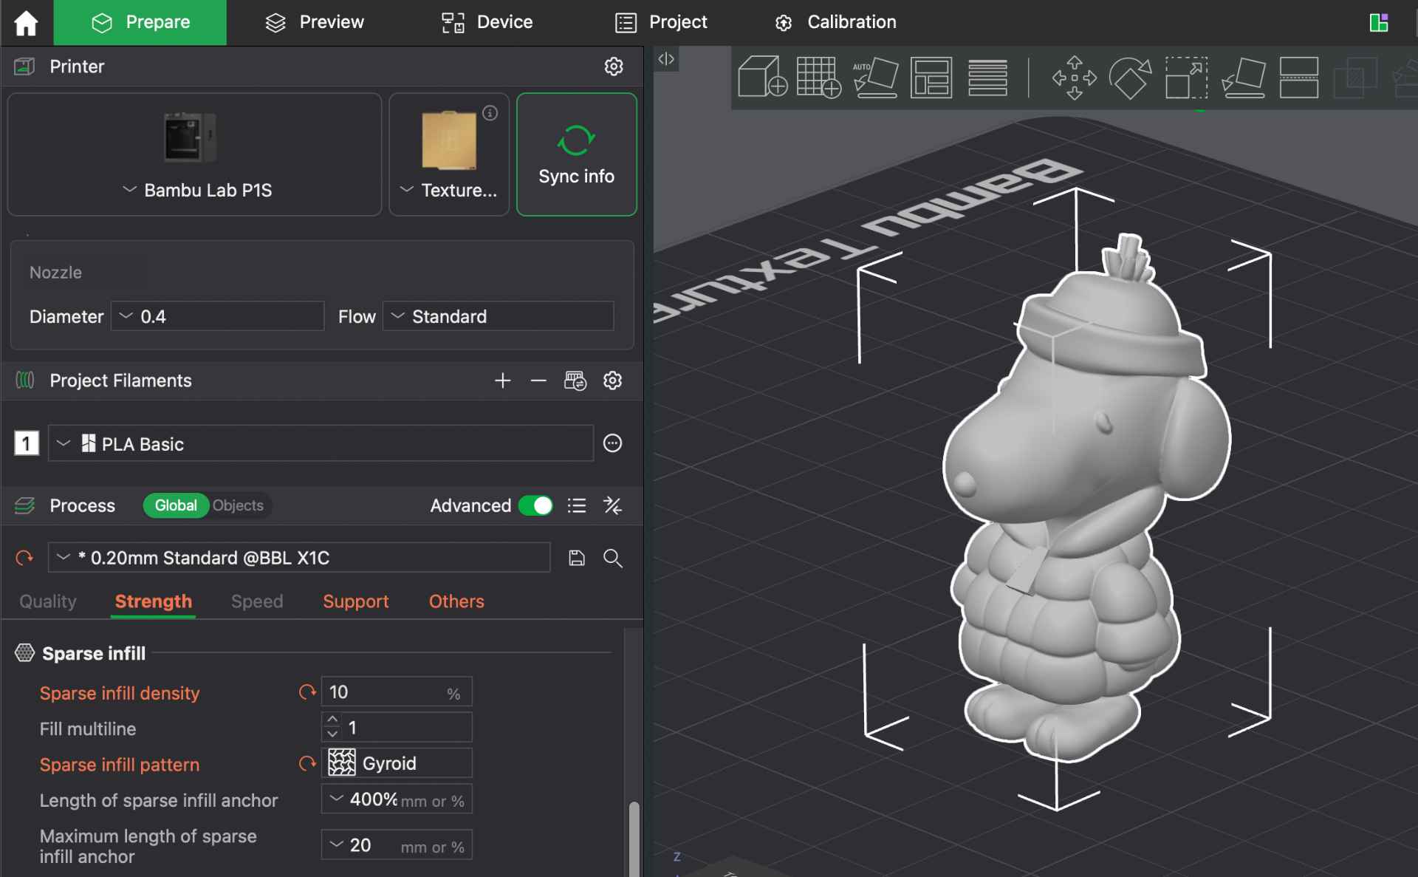The image size is (1418, 877).
Task: Select the Move tool
Action: (x=1075, y=77)
